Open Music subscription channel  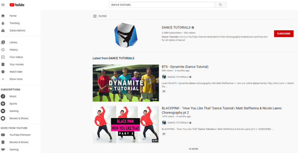[x=13, y=96]
